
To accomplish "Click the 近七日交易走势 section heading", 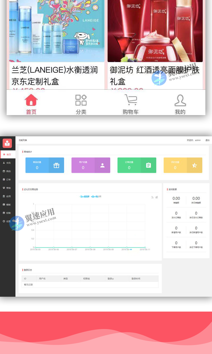I will click(31, 190).
